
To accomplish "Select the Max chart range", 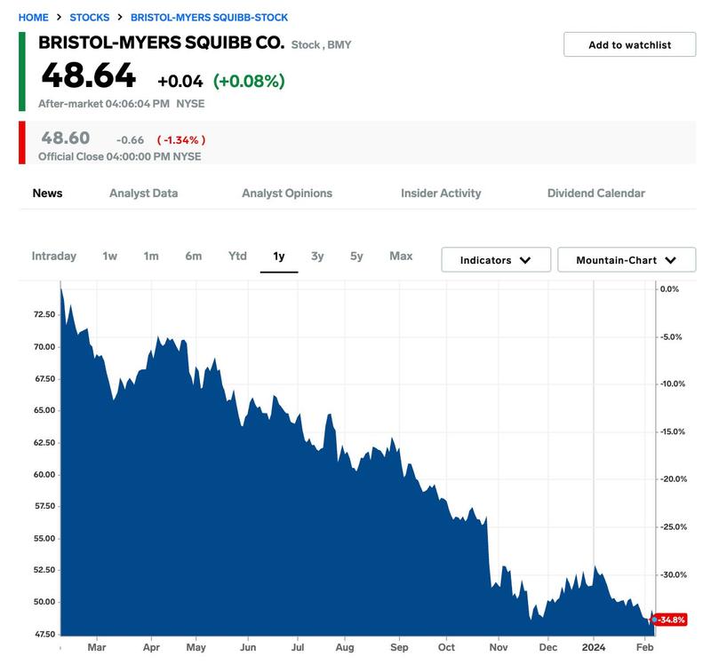I will tap(401, 257).
